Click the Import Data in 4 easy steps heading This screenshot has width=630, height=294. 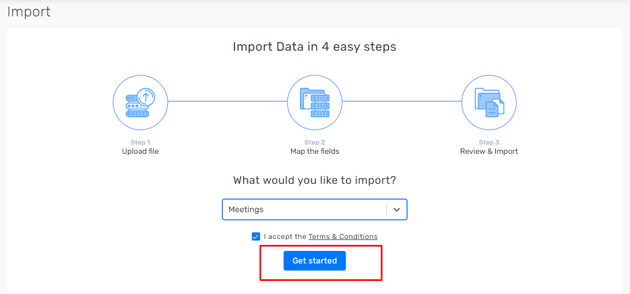(x=315, y=47)
